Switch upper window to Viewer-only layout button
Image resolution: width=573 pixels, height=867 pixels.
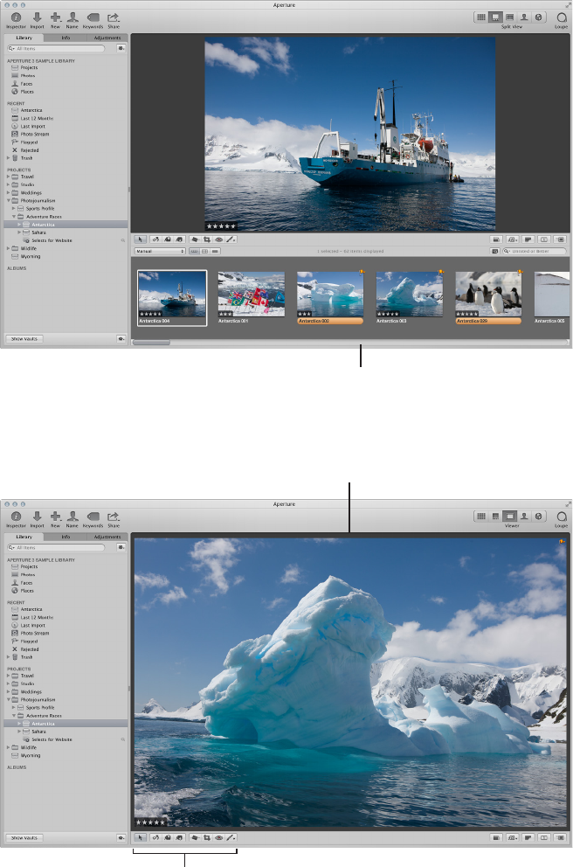[509, 17]
